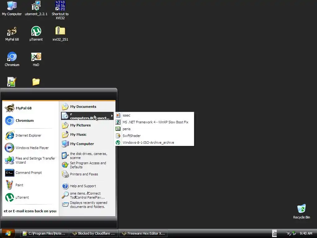The width and height of the screenshot is (317, 238).
Task: Select HxD desktop shortcut
Action: pos(36,59)
